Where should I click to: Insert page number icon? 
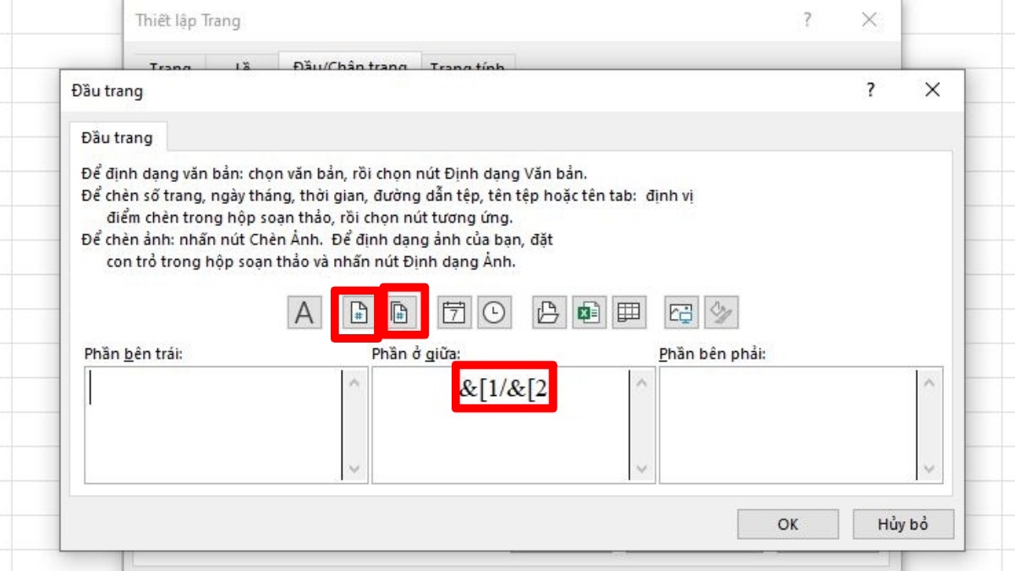[x=359, y=312]
